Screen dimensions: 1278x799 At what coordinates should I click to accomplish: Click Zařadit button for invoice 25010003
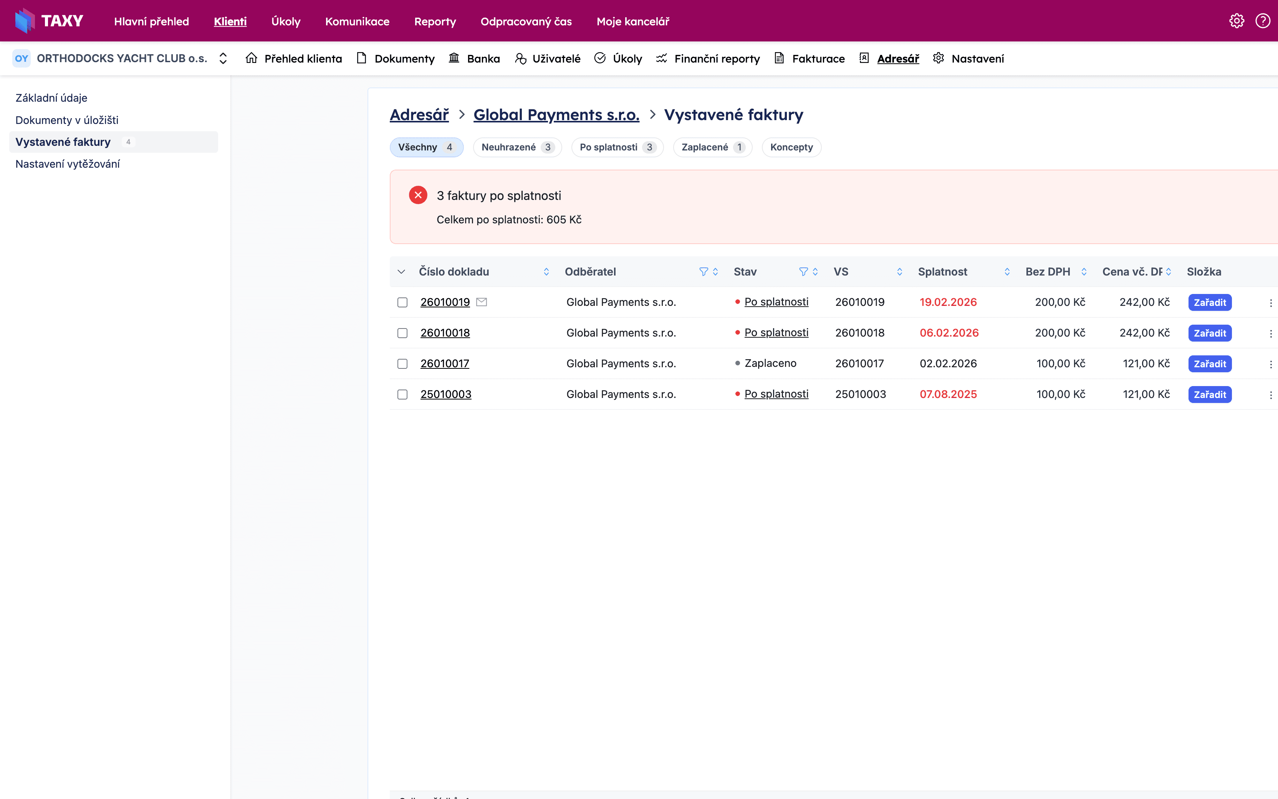coord(1210,394)
